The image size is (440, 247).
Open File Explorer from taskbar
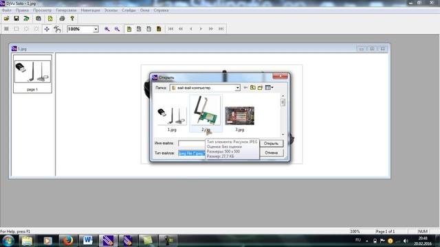coord(27,241)
